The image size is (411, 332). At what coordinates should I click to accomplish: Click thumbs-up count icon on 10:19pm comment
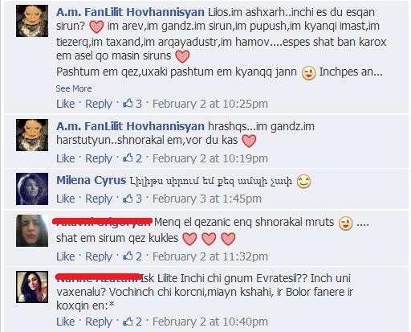coord(128,158)
